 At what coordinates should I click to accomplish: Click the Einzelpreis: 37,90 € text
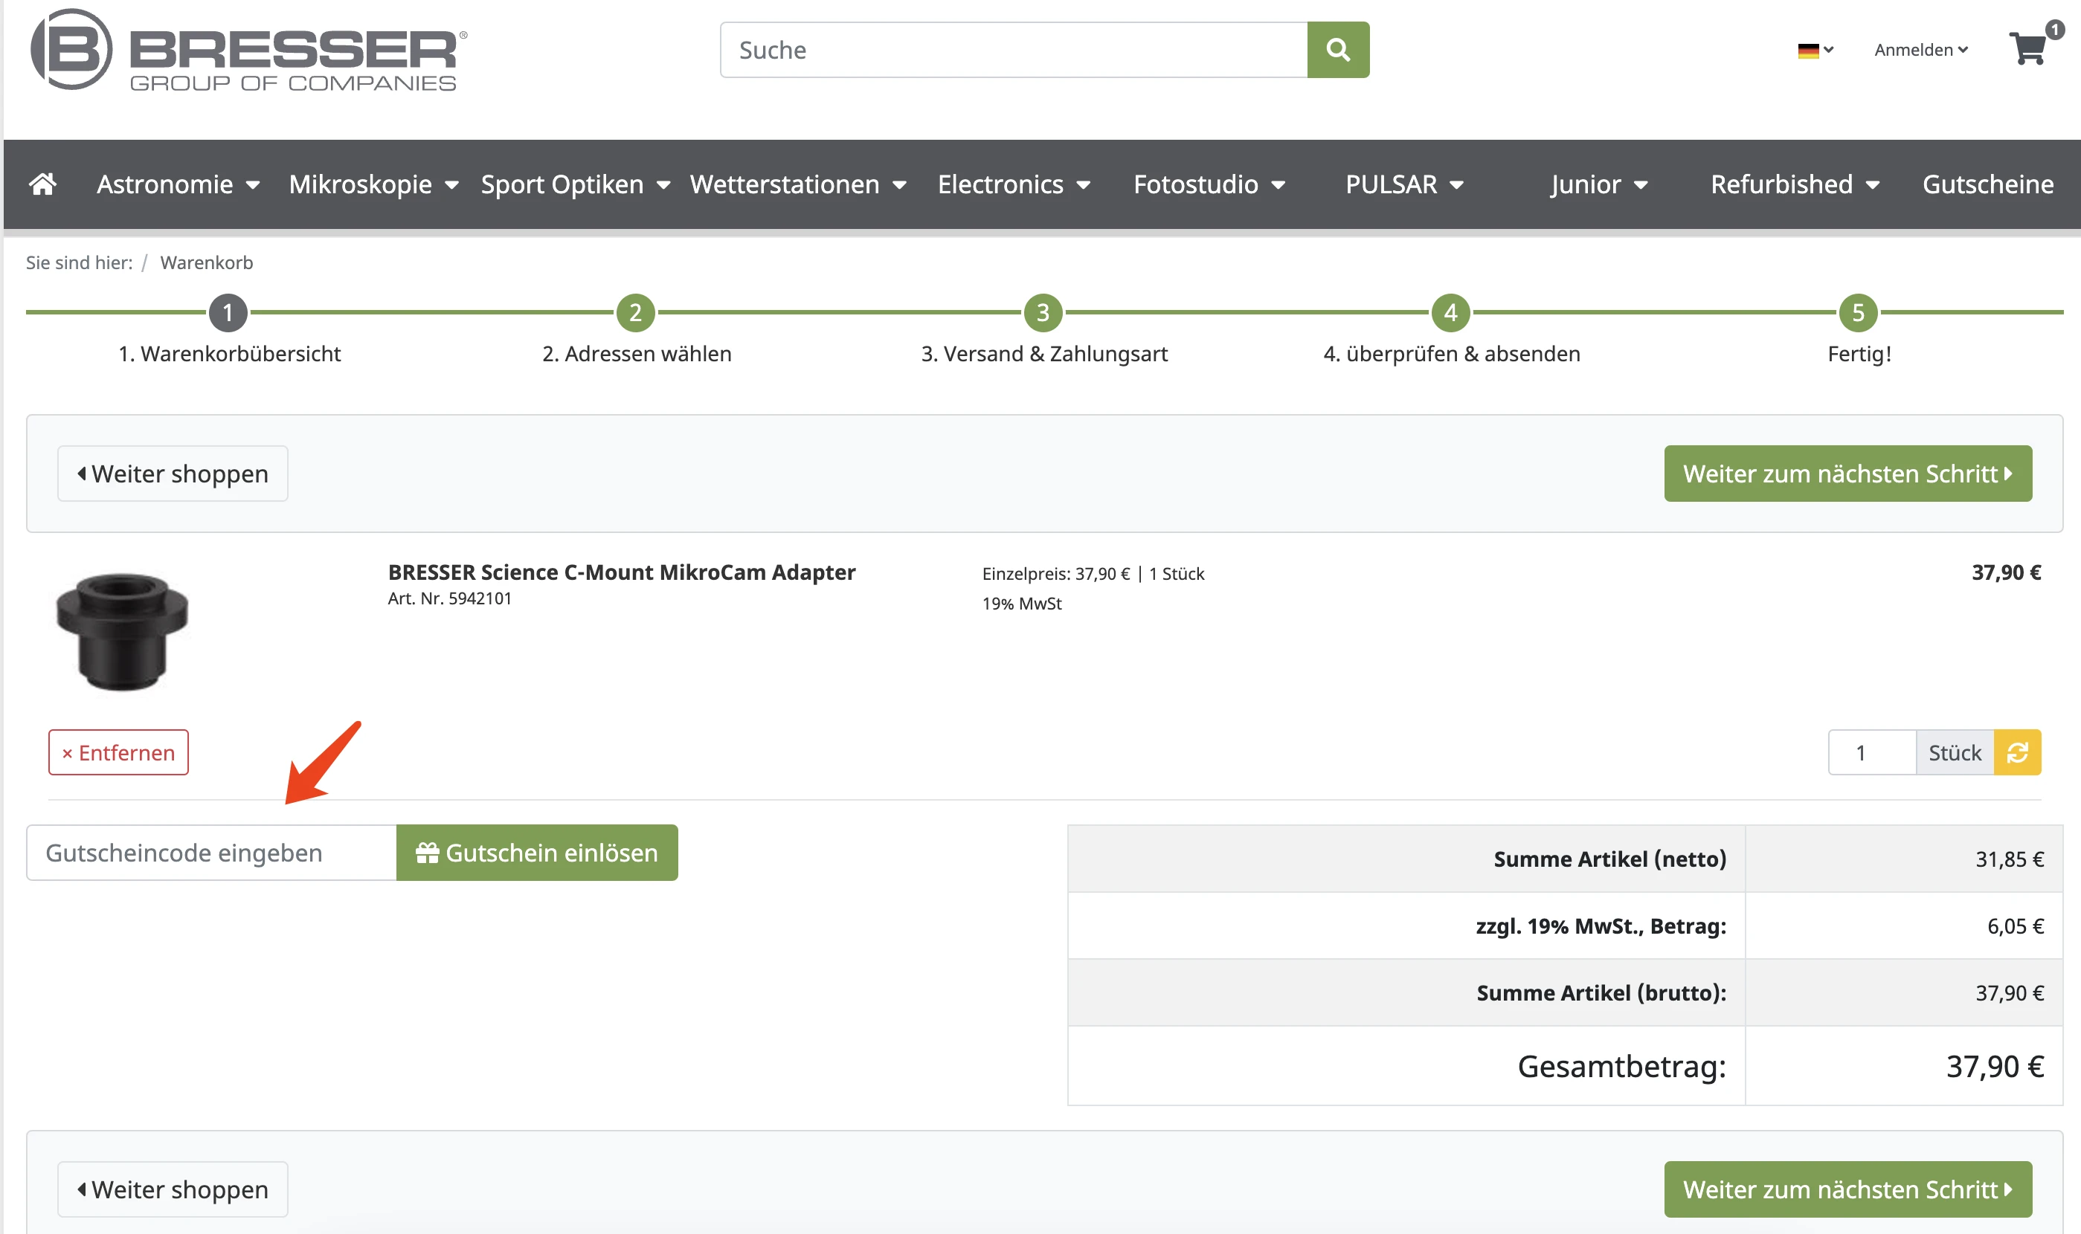[x=1055, y=574]
